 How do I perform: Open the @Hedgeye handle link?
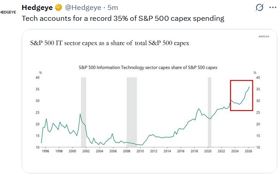click(x=83, y=8)
